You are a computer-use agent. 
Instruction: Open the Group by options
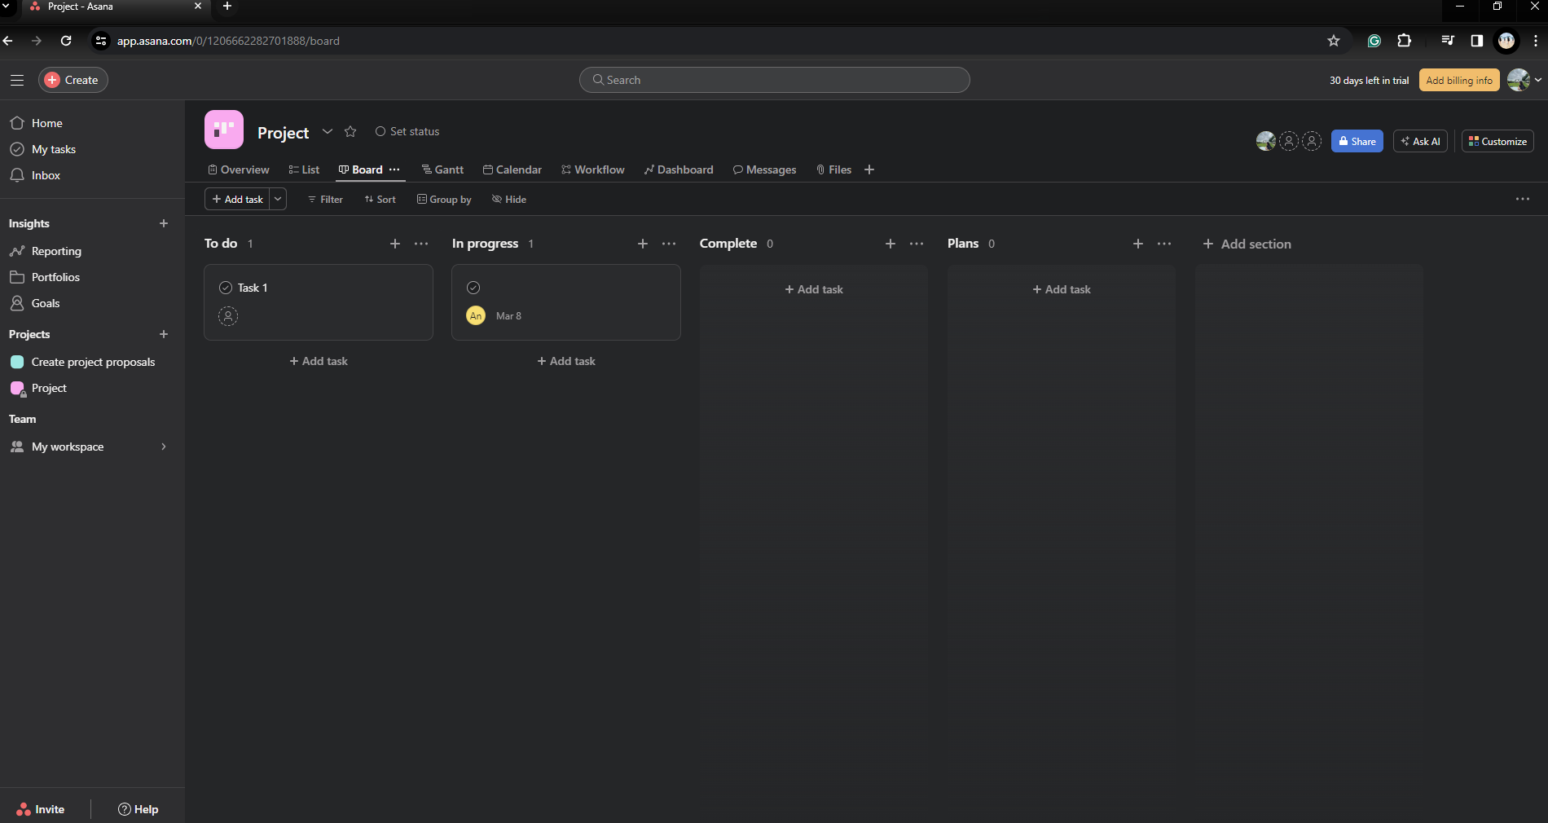coord(444,200)
